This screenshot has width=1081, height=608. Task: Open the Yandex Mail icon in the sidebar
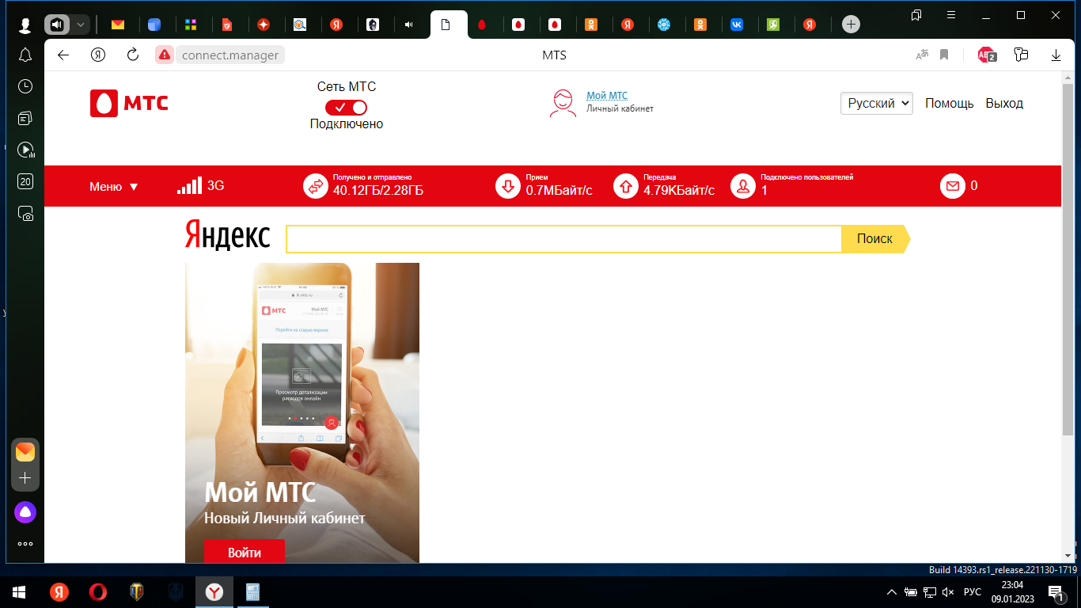[x=25, y=452]
